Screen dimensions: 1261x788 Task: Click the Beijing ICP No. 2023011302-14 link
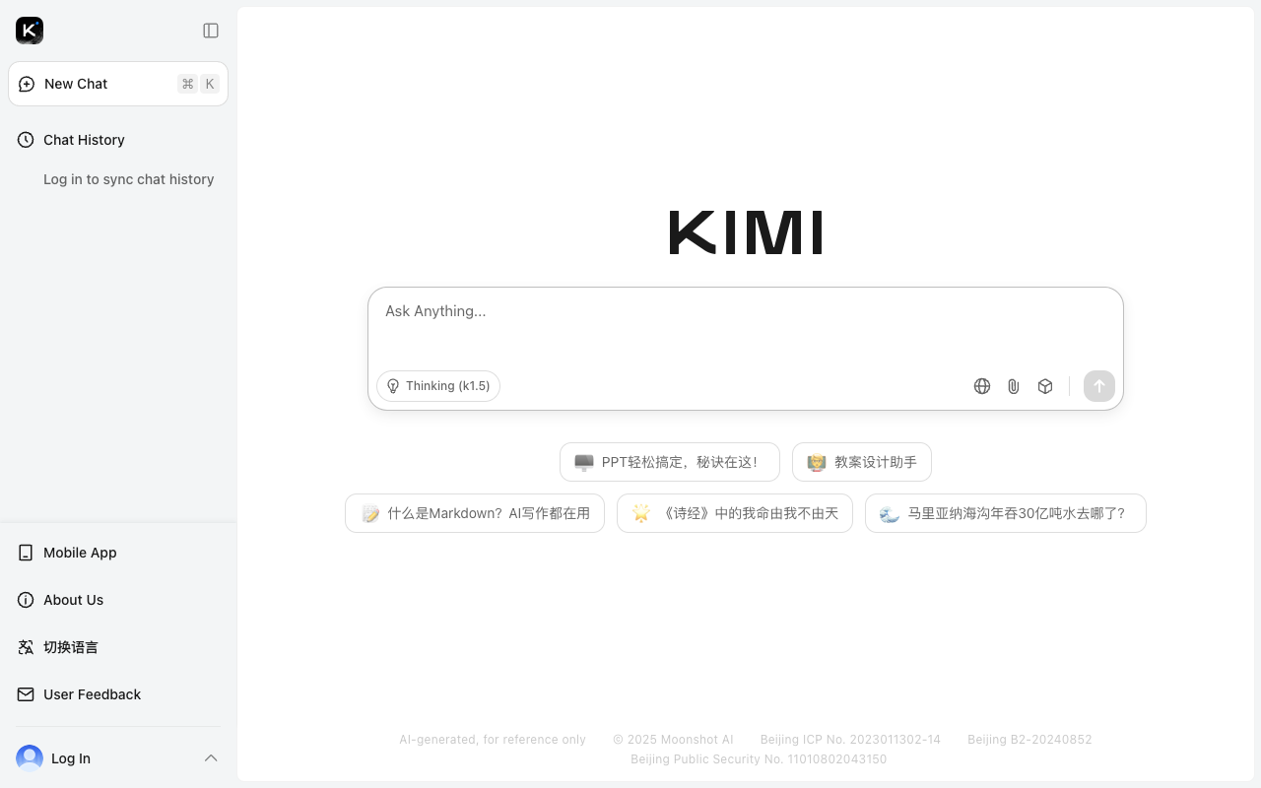point(850,740)
